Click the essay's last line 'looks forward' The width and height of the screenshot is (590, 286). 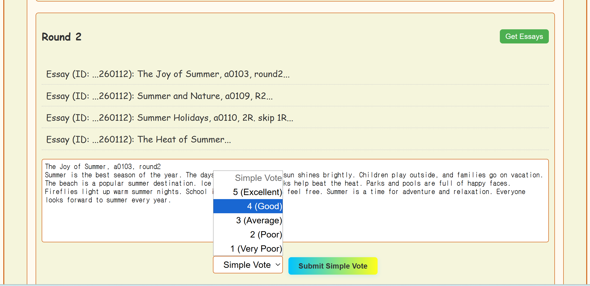coord(108,200)
